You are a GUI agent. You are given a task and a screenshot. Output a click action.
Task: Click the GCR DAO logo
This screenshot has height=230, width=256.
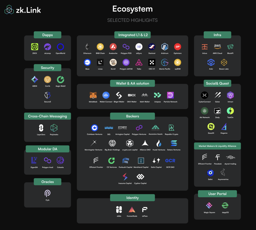170,161
